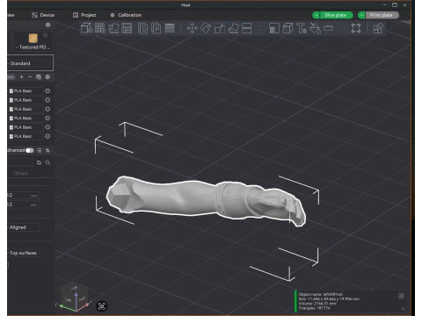Close the object info panel
The width and height of the screenshot is (422, 316).
click(401, 296)
